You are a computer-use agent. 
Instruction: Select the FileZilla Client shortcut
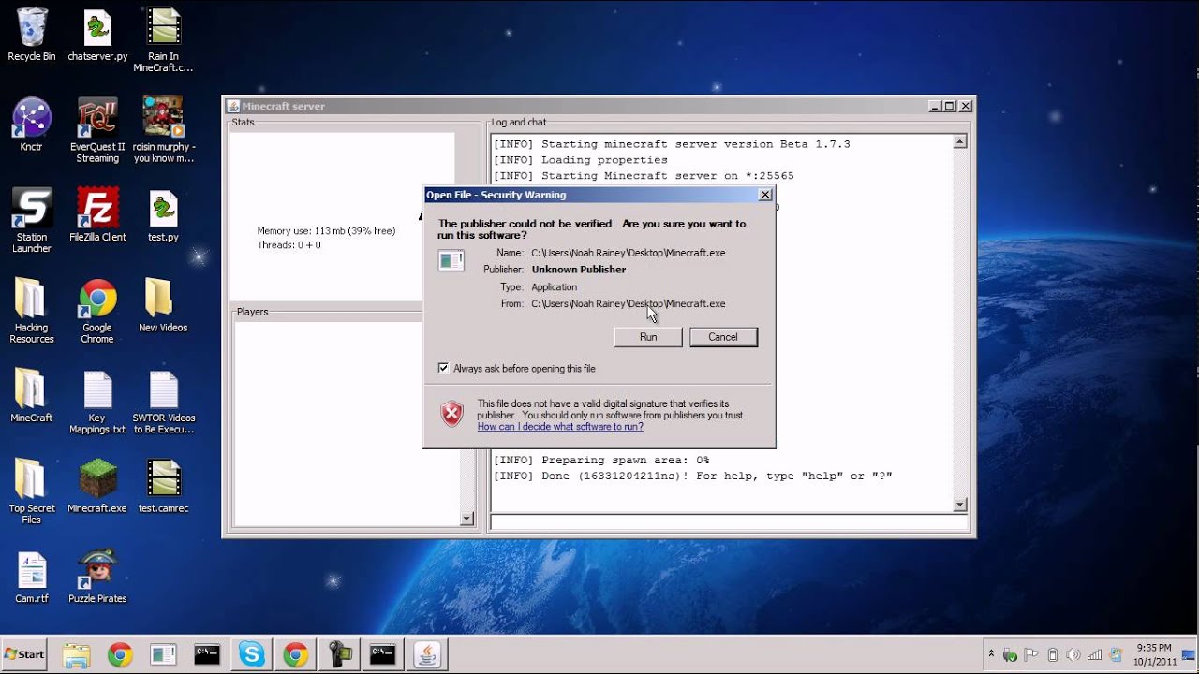(97, 215)
